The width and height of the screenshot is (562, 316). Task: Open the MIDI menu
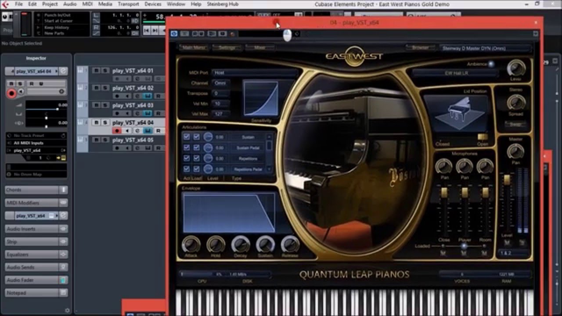(88, 4)
